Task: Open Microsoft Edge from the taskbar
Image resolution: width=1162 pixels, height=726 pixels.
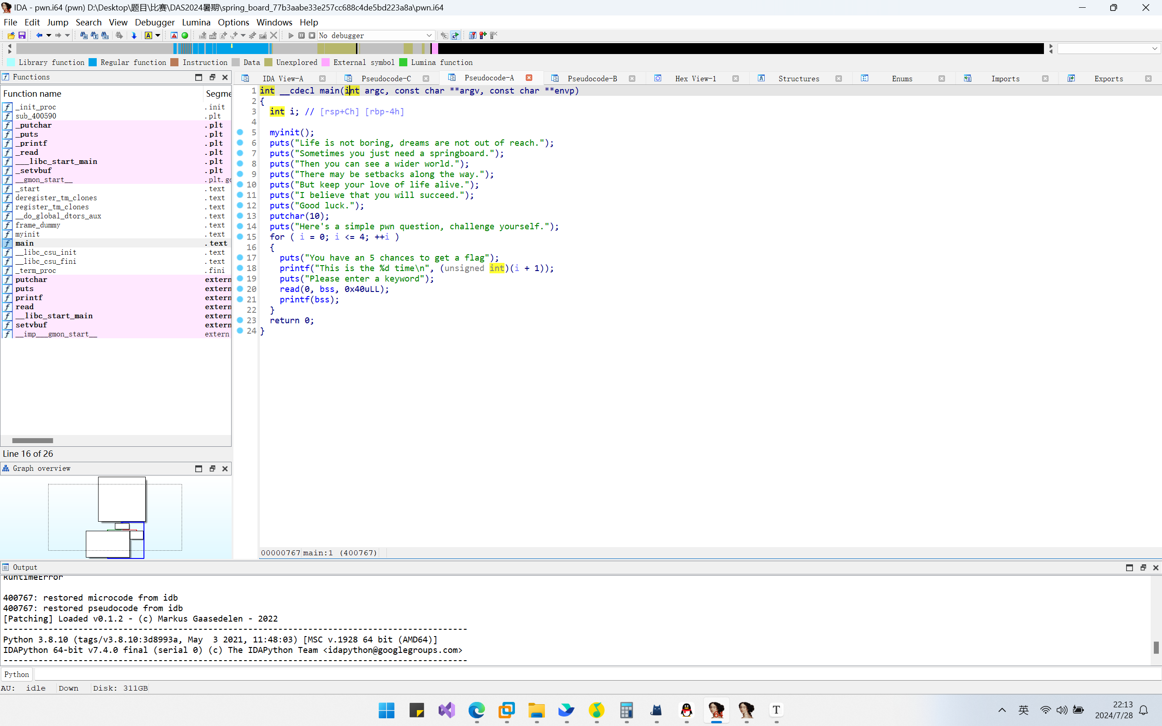Action: (476, 710)
